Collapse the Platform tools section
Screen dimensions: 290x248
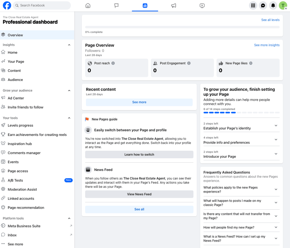(x=69, y=218)
